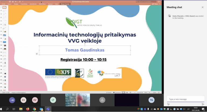Select slide 20 thumbnail

(x=4, y=73)
